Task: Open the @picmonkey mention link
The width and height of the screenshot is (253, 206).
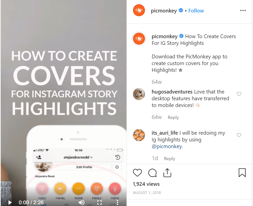Action: [167, 146]
